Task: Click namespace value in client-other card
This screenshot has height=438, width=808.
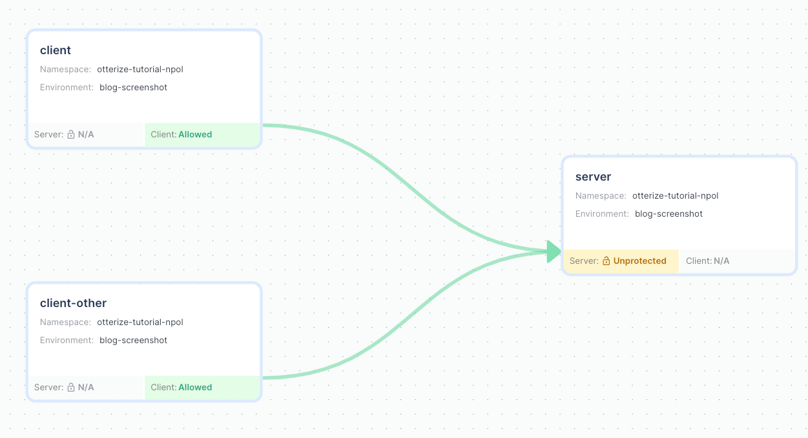Action: coord(140,322)
